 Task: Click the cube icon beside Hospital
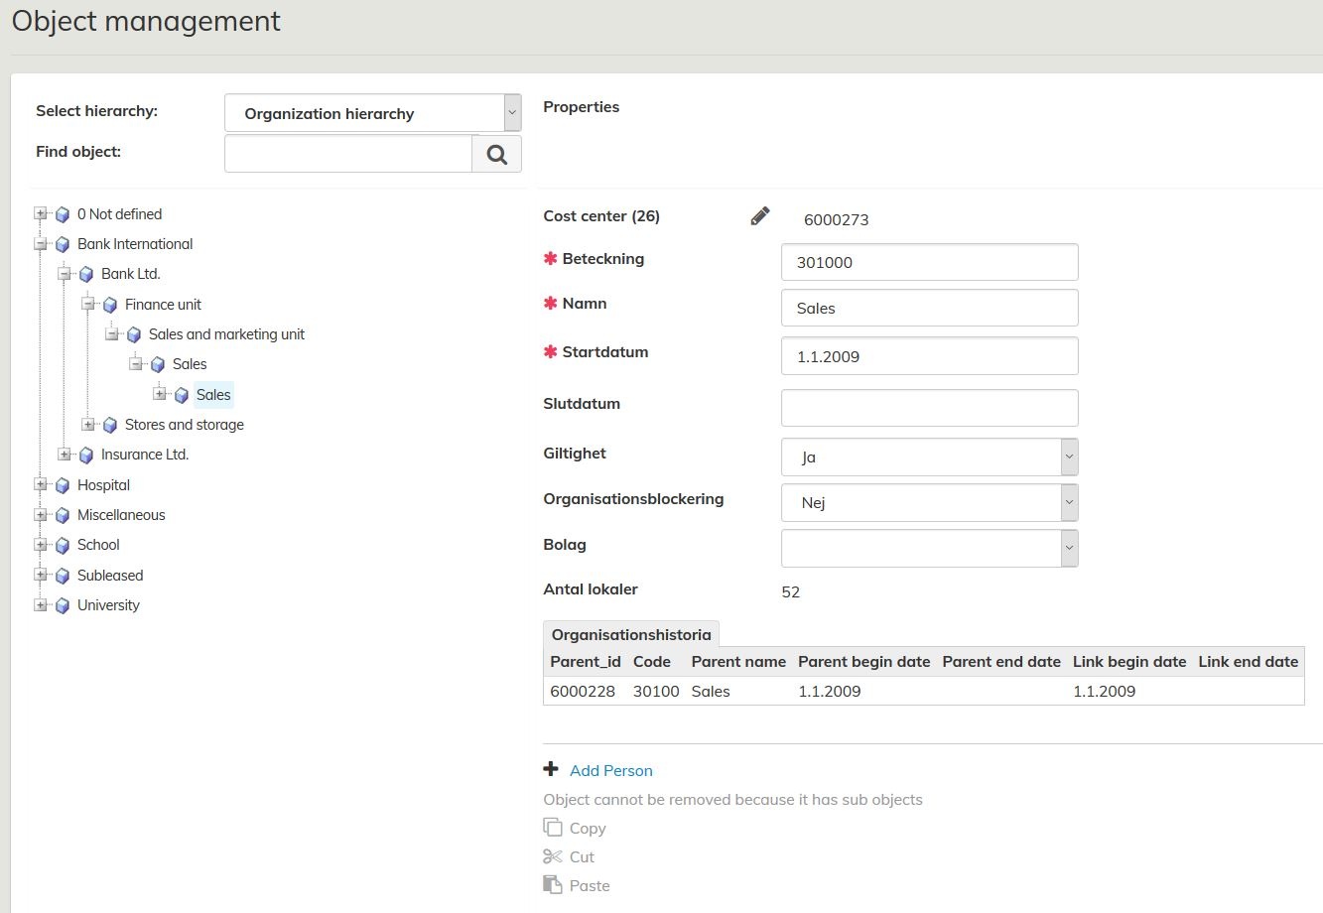[63, 485]
